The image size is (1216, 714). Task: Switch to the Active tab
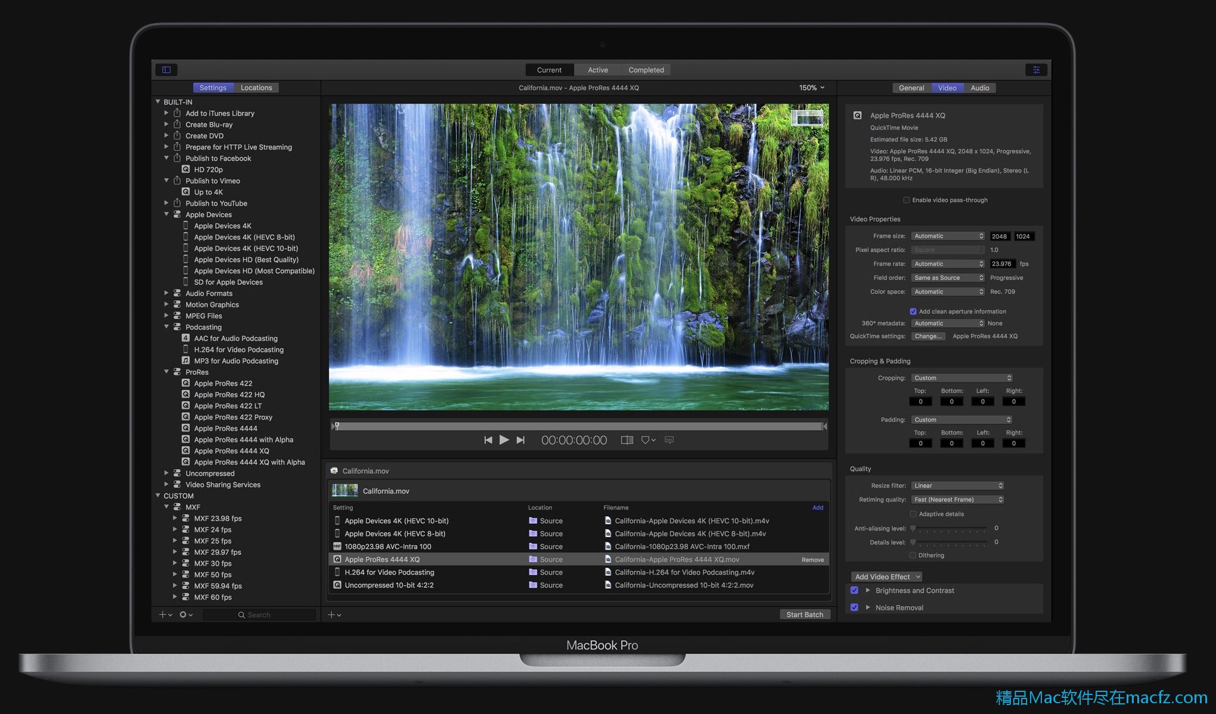coord(598,70)
